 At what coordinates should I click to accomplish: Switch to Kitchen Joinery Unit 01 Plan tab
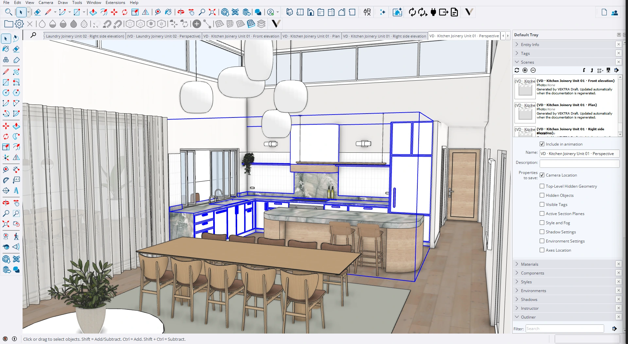point(311,36)
